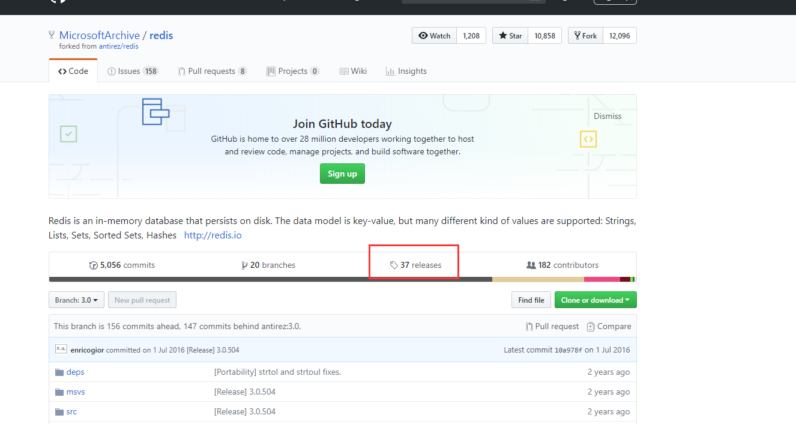This screenshot has height=424, width=796.
Task: Open the src folder
Action: click(x=71, y=411)
